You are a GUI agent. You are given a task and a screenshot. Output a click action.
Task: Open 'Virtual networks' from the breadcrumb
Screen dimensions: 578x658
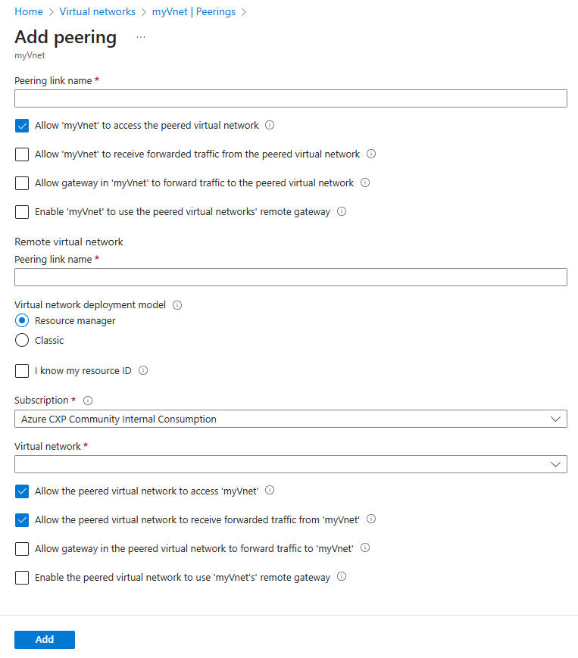(x=97, y=11)
